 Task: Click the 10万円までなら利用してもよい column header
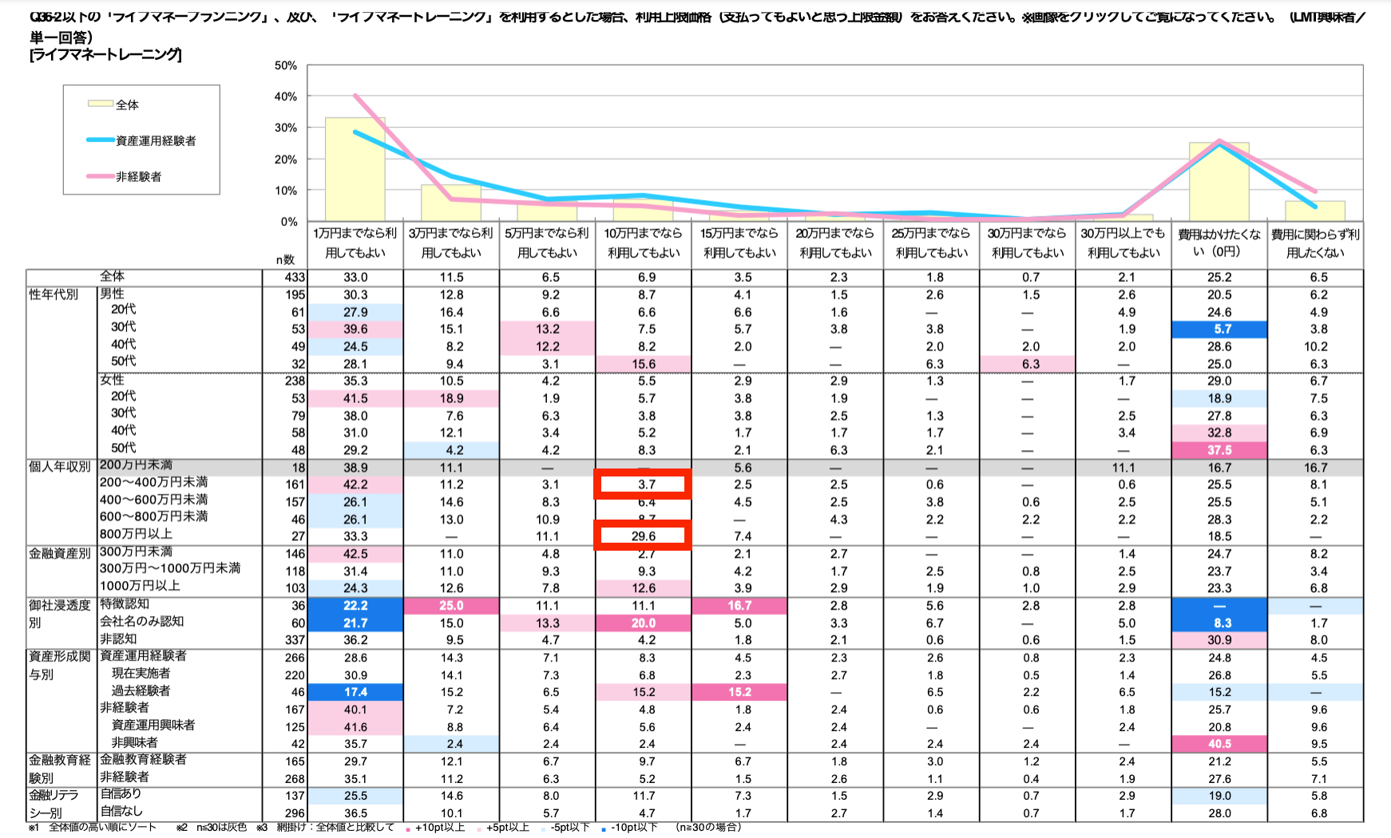coord(644,243)
